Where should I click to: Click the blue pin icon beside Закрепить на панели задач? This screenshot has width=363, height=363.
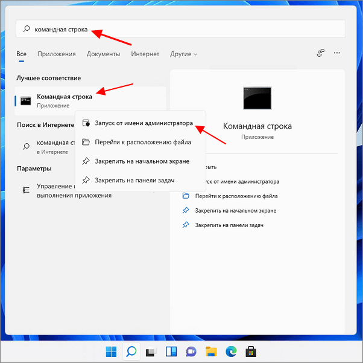186,225
